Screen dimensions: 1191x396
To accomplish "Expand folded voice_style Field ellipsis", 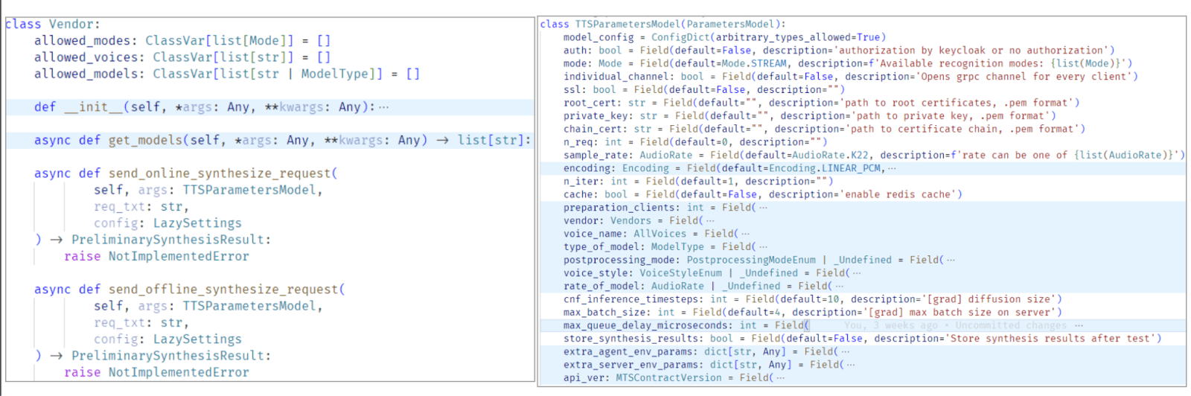I will (x=857, y=273).
